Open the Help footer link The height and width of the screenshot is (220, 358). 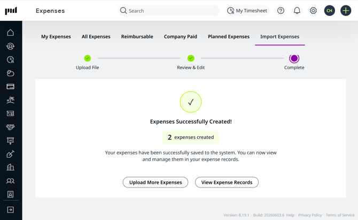tap(290, 215)
